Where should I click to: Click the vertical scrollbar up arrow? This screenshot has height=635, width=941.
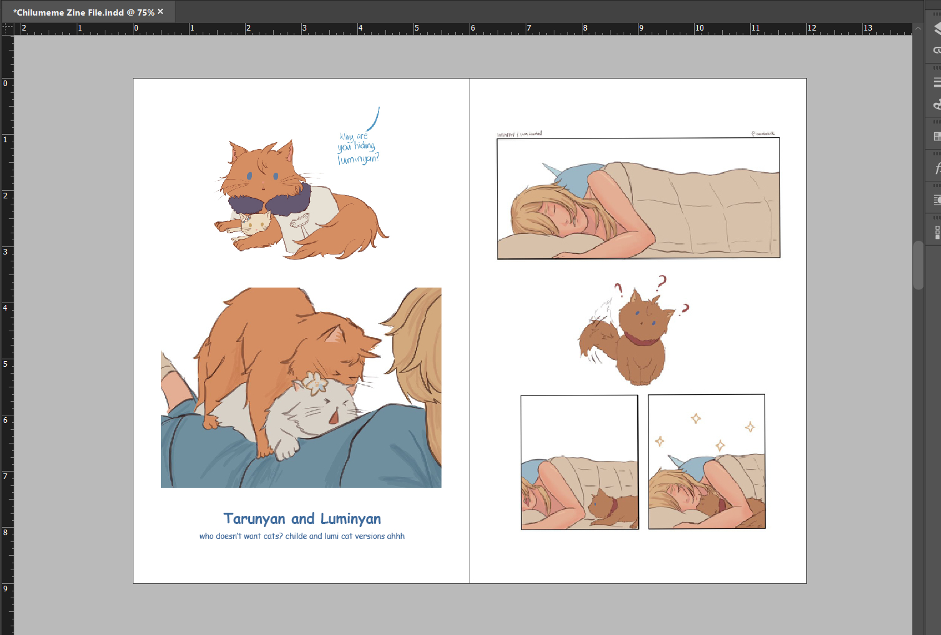pyautogui.click(x=917, y=28)
